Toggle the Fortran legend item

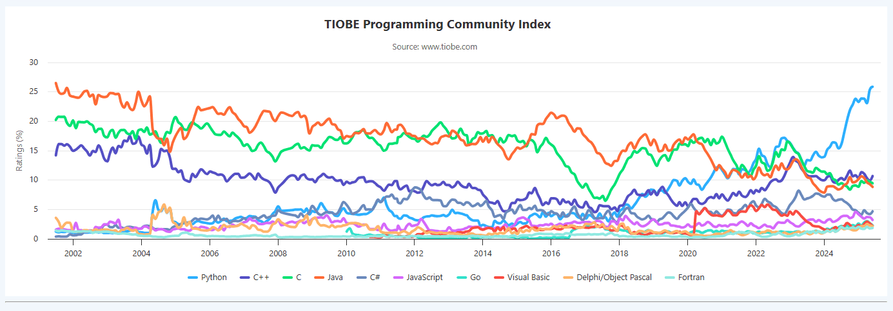point(685,278)
